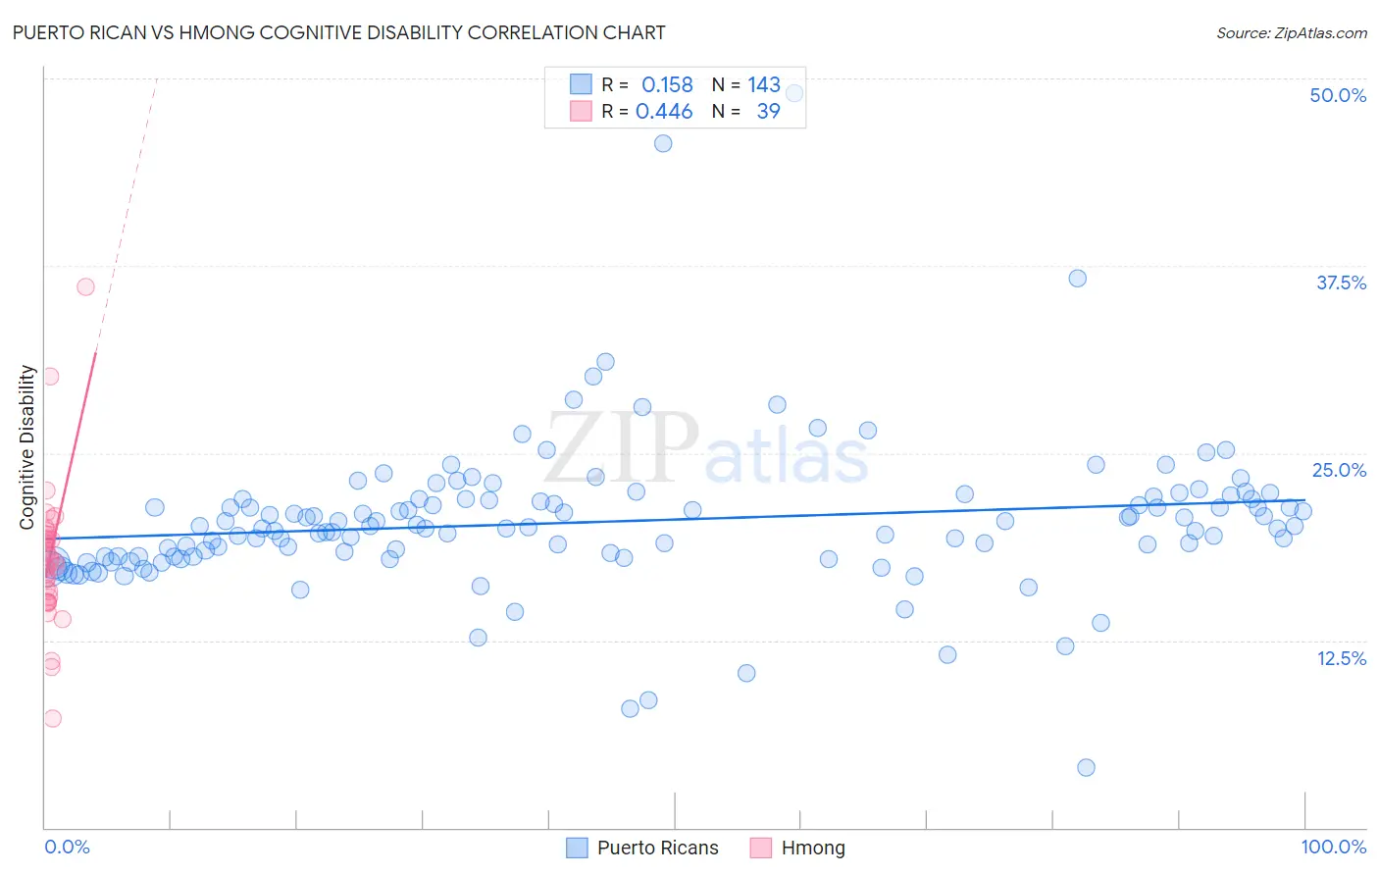Select the Hmong legend label
Screen dimensions: 1379x875
(813, 848)
